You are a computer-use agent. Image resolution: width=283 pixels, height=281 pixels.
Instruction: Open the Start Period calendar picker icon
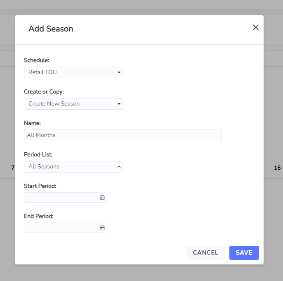pyautogui.click(x=102, y=197)
